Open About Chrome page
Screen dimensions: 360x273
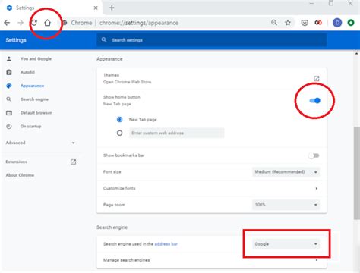point(20,175)
